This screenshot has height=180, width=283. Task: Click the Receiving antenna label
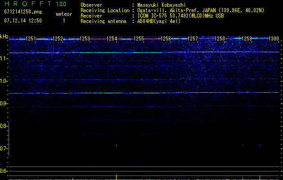pos(103,21)
